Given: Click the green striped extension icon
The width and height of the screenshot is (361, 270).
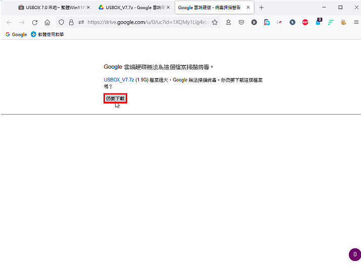Looking at the screenshot, I should click(x=331, y=22).
